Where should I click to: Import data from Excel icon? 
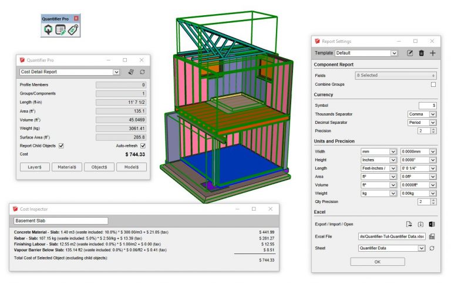[420, 224]
